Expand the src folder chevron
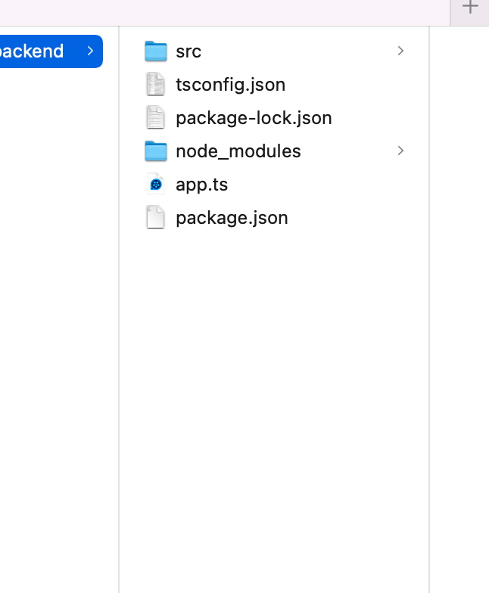The image size is (489, 593). (x=400, y=51)
